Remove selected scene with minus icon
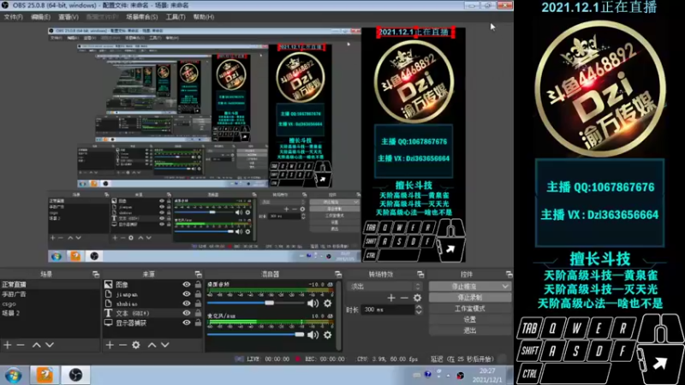This screenshot has width=685, height=385. pos(21,345)
